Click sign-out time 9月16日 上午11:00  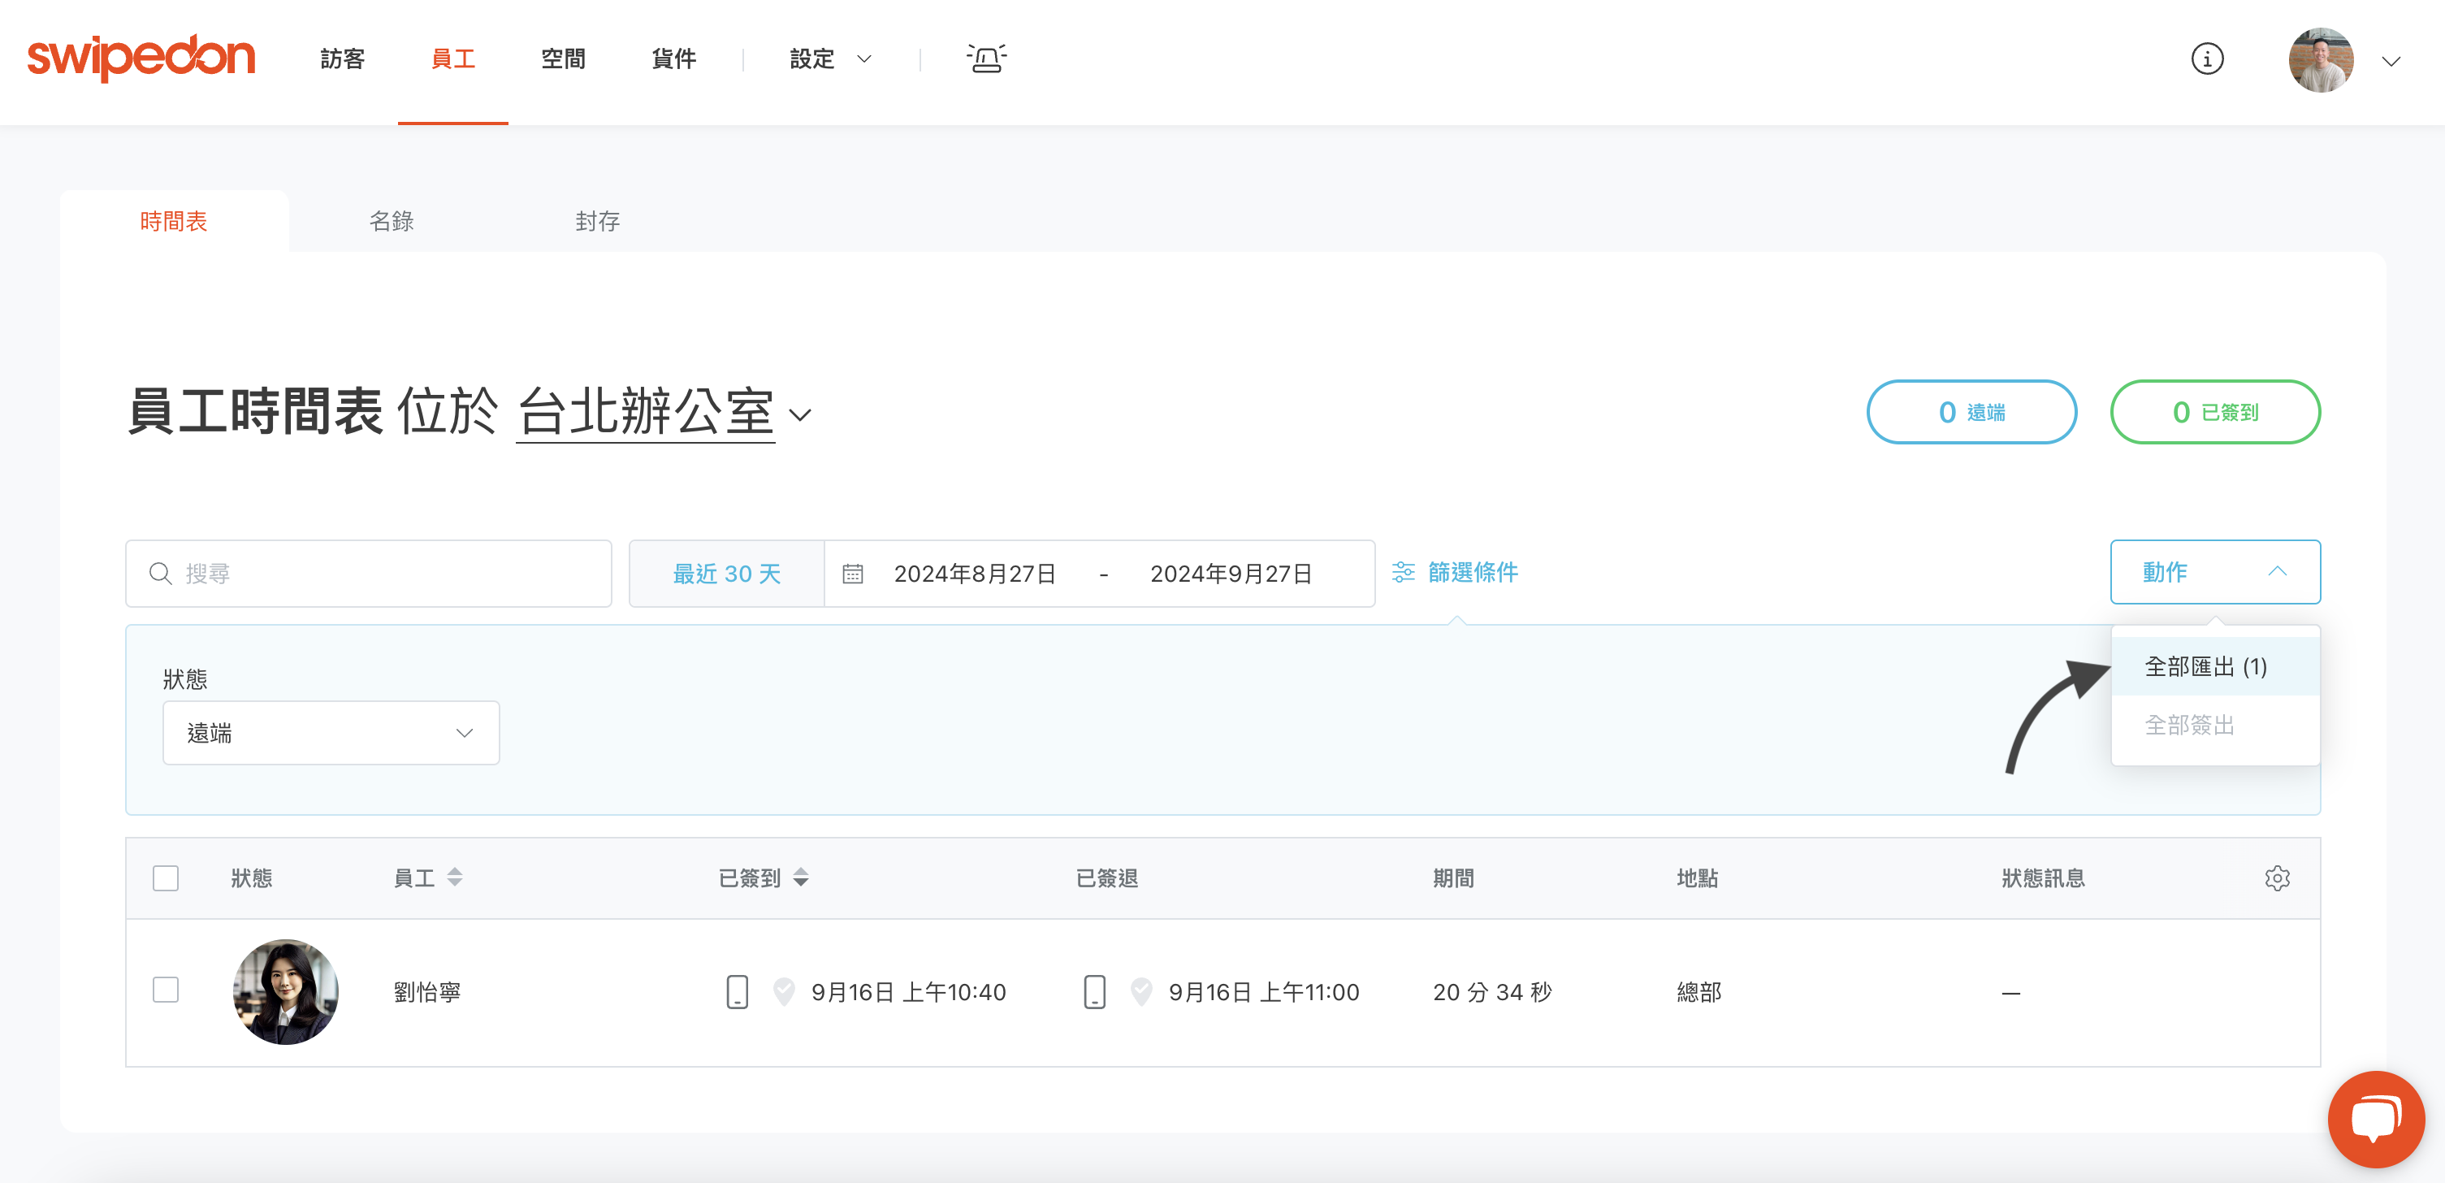(1263, 992)
